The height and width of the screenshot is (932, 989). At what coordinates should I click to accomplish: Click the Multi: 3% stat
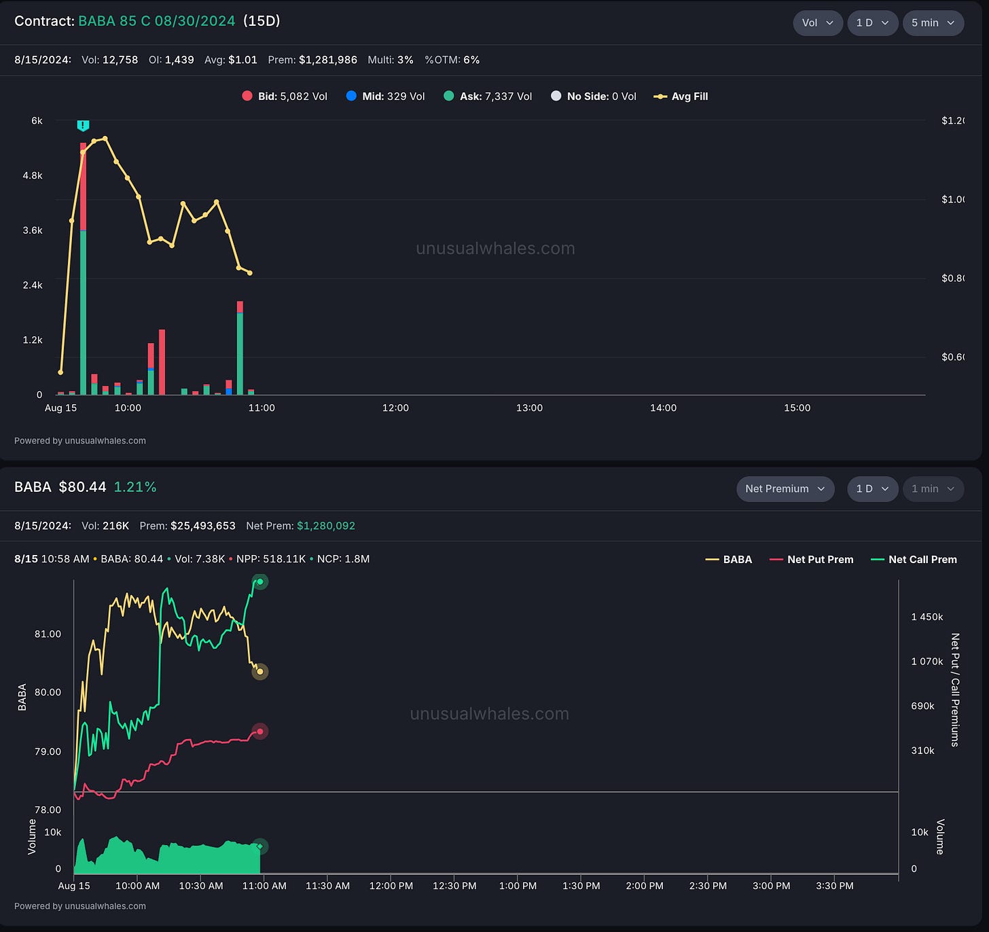(391, 60)
